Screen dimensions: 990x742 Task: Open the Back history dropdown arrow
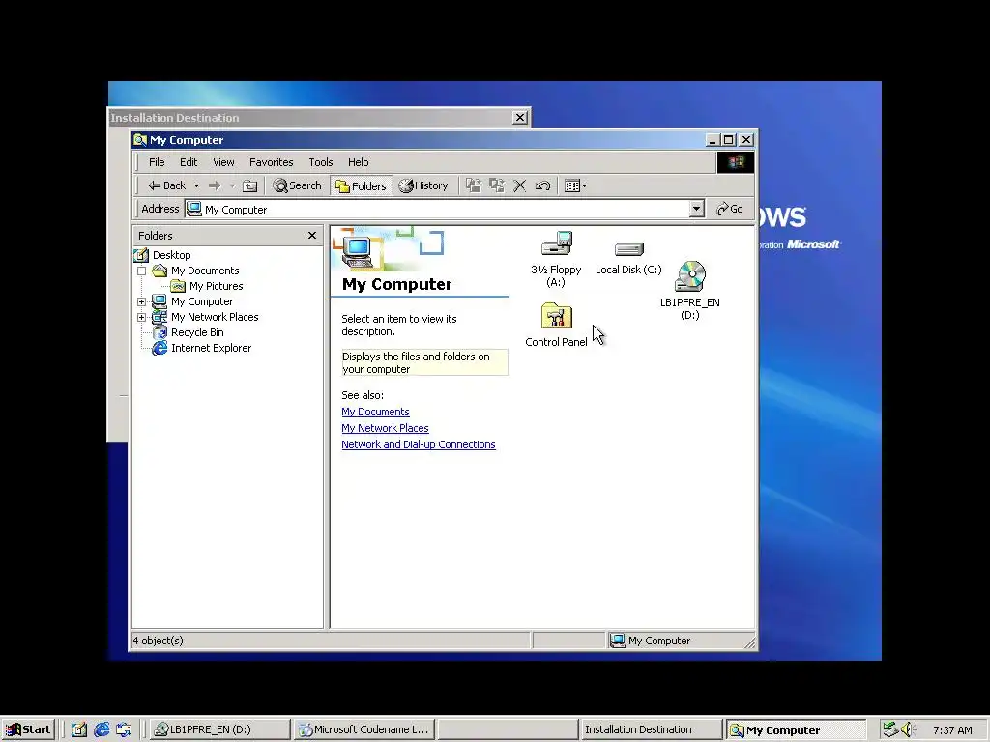click(x=196, y=185)
